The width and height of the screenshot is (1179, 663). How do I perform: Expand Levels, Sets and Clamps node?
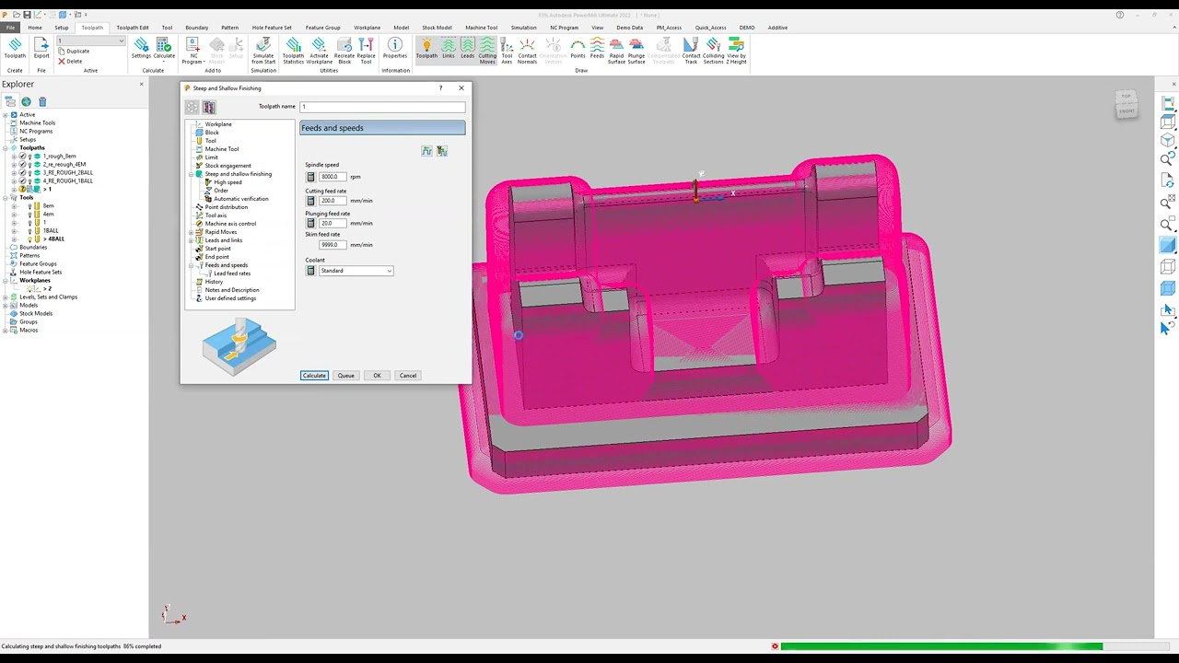pos(6,297)
